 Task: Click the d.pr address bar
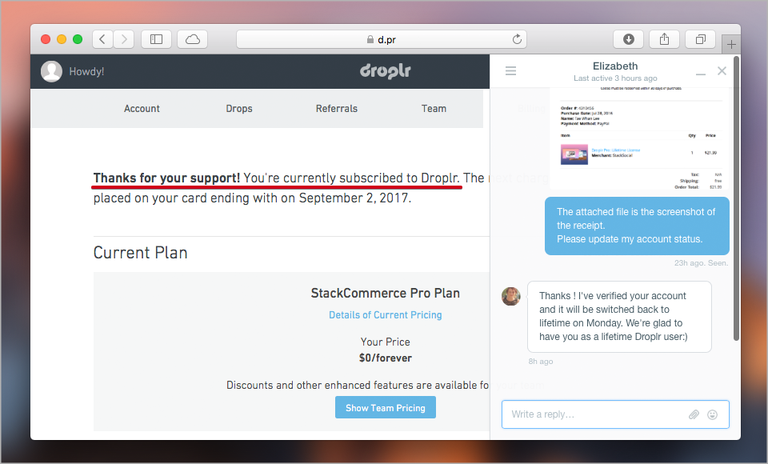point(382,39)
